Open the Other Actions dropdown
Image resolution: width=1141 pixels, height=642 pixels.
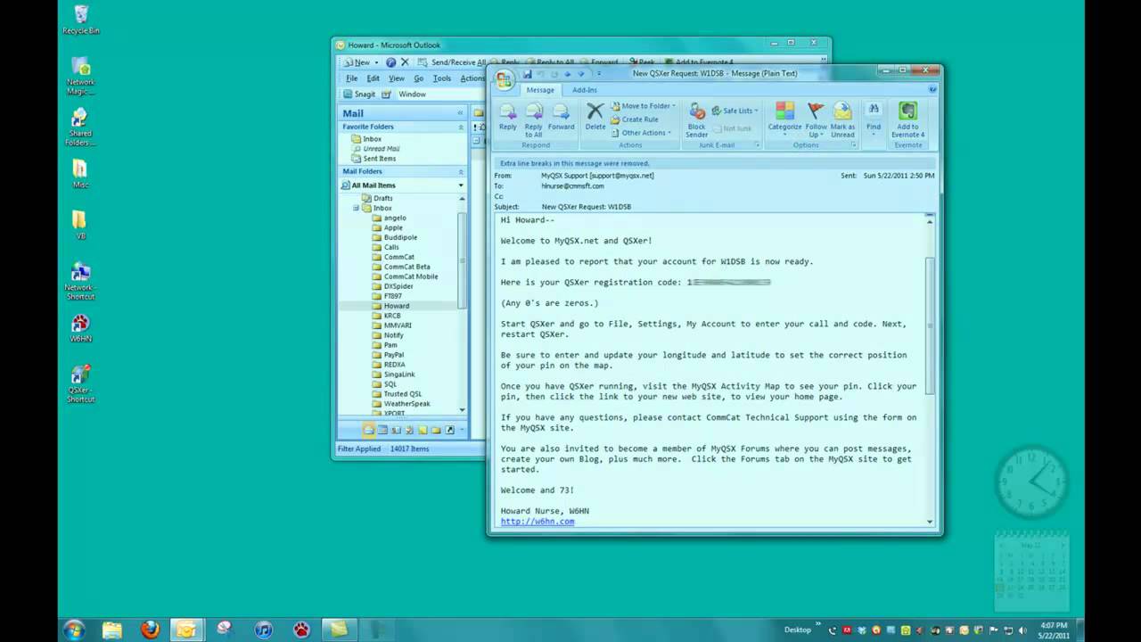pyautogui.click(x=643, y=133)
